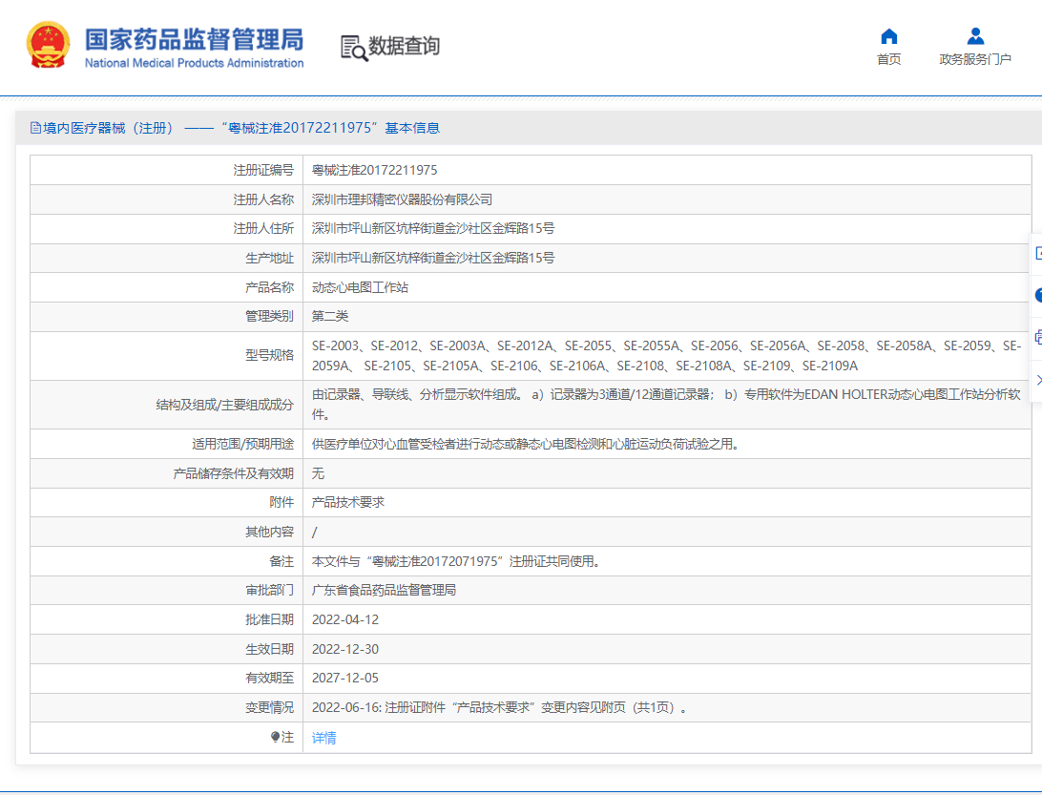
Task: Click the 产品名称 row label
Action: (x=269, y=287)
